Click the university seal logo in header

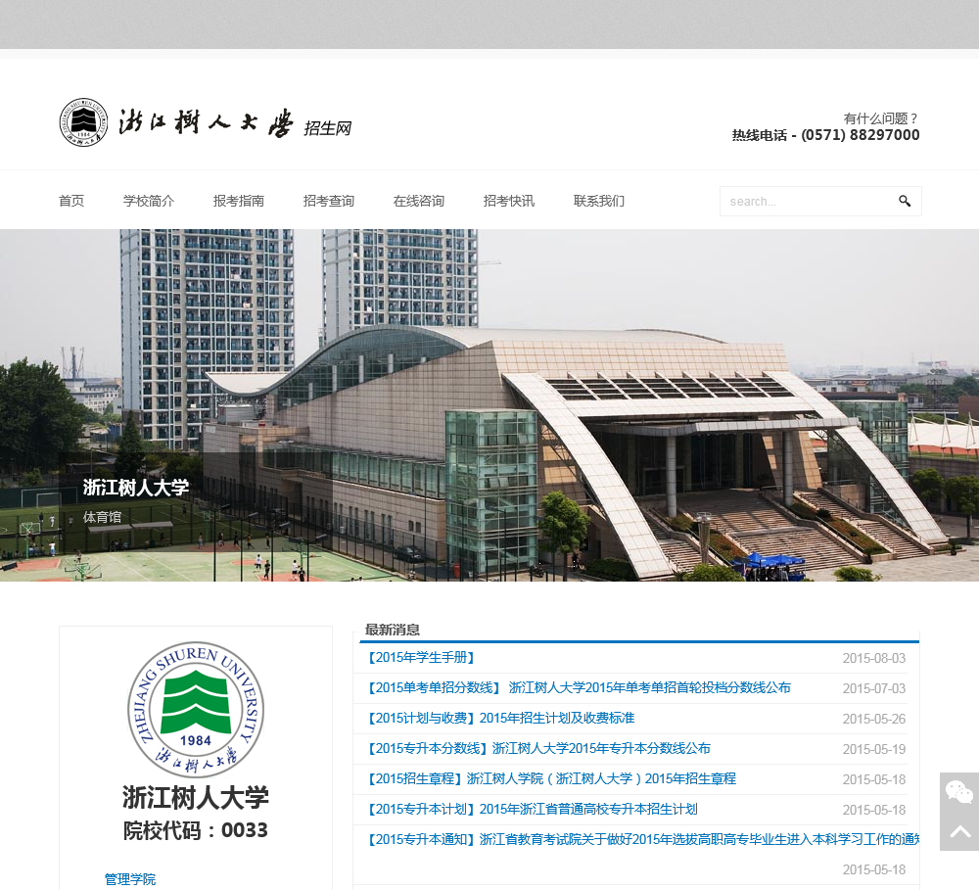[83, 122]
